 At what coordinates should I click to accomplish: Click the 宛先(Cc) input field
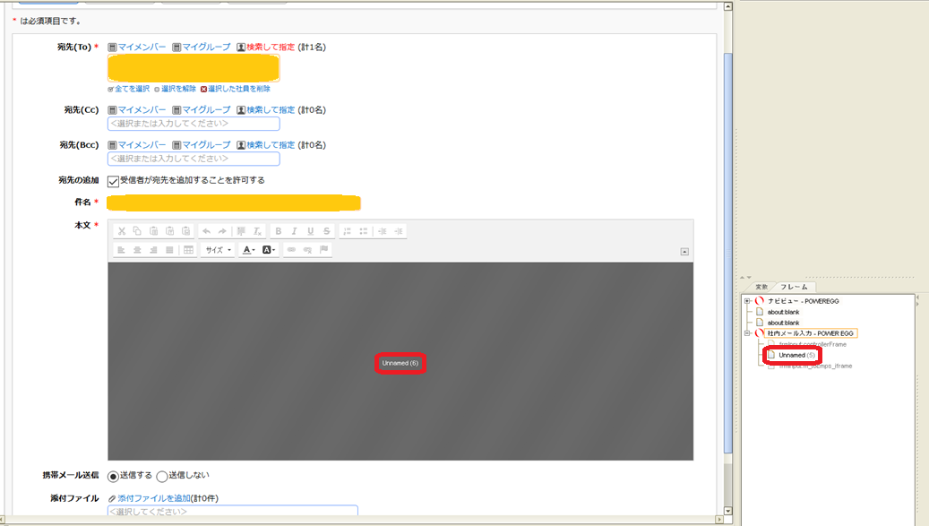tap(194, 124)
